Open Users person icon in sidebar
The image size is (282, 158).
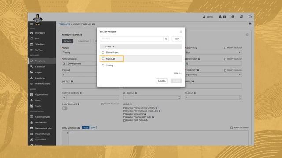coord(32,100)
